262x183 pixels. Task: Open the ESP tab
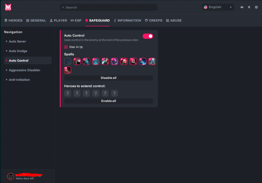tap(76, 21)
